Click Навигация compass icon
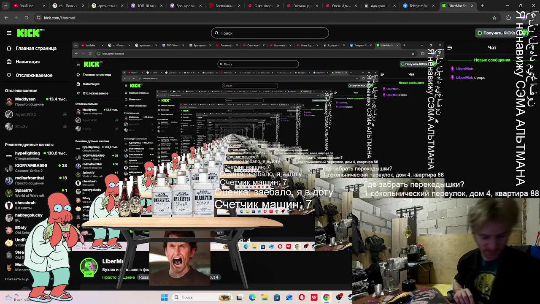The height and width of the screenshot is (304, 540). point(9,62)
